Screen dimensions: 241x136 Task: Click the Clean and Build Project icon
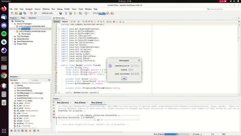click(x=70, y=13)
